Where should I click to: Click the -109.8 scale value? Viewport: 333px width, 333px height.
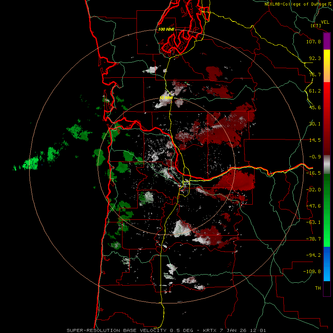point(312,272)
